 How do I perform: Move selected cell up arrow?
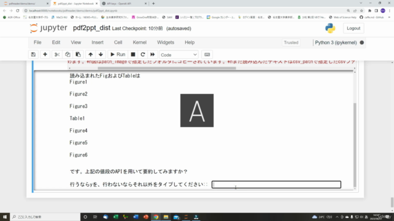(90, 55)
